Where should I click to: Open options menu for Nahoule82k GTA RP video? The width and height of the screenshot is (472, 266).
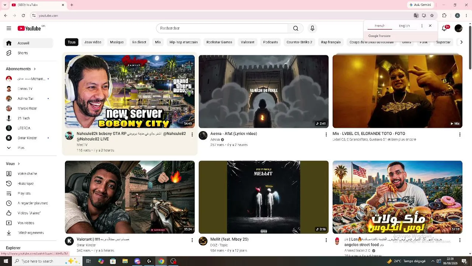tap(192, 134)
